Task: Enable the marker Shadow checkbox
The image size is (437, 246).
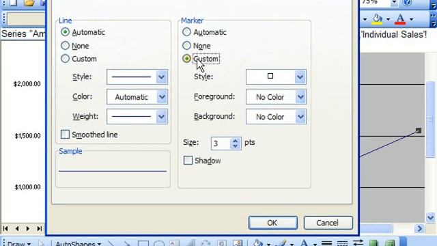Action: (x=188, y=161)
